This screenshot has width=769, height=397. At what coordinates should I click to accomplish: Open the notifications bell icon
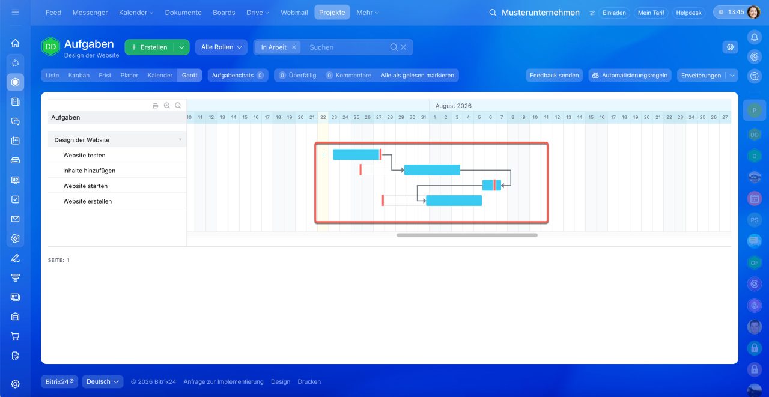pyautogui.click(x=754, y=37)
